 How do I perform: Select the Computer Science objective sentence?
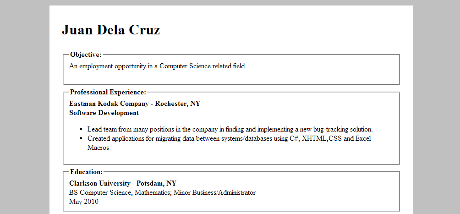point(158,66)
